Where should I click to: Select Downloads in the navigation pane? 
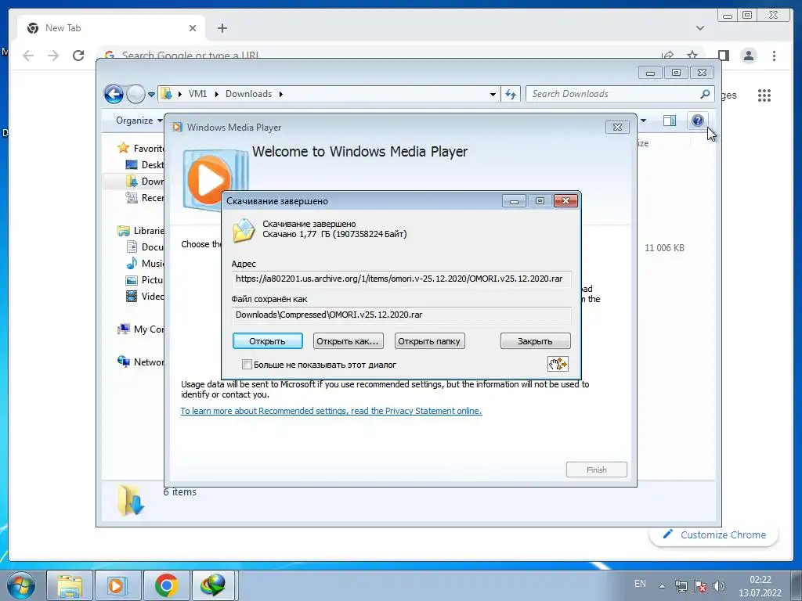(145, 181)
